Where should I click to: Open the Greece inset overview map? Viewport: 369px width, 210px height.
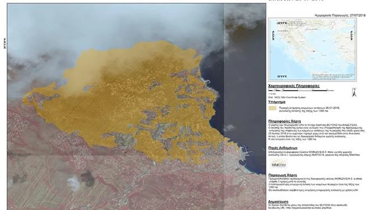313,50
